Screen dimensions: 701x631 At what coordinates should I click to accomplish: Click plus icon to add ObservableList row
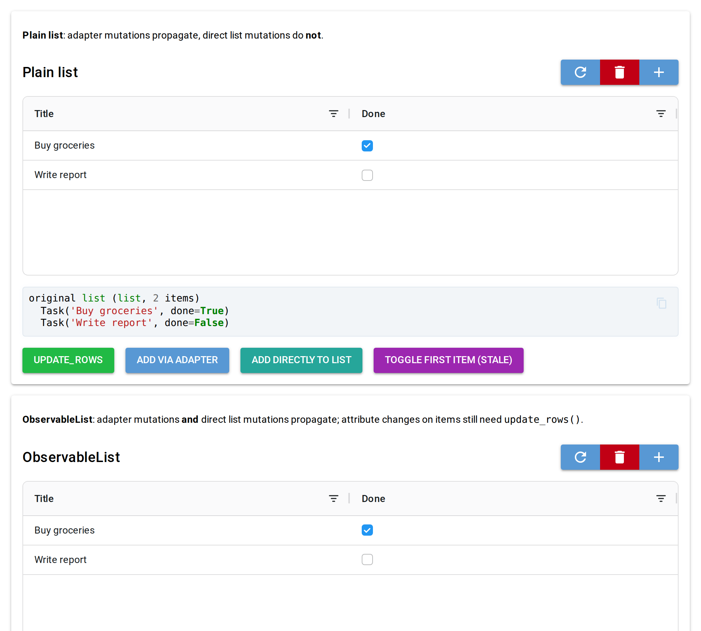pos(659,457)
